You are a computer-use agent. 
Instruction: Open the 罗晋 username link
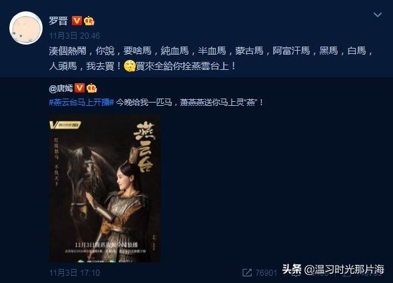tap(59, 21)
